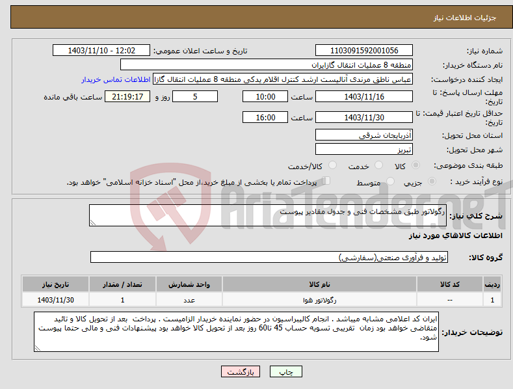Click the price validity time 16:00
Screen dimensions: 513x389
265,117
